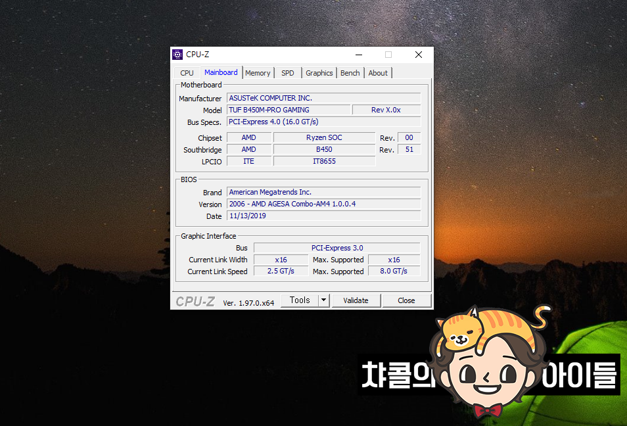Select the Mainboard tab
627x426 pixels.
pyautogui.click(x=221, y=72)
